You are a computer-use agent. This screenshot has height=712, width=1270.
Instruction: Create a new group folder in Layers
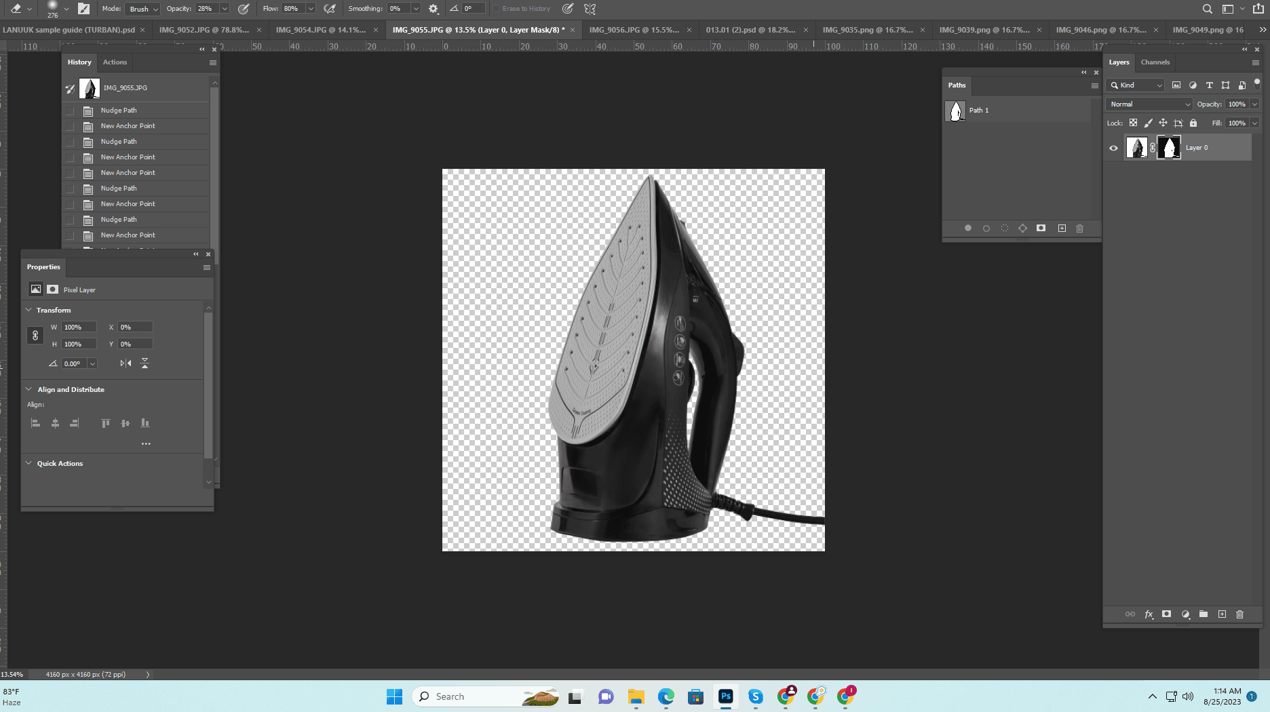(x=1203, y=614)
